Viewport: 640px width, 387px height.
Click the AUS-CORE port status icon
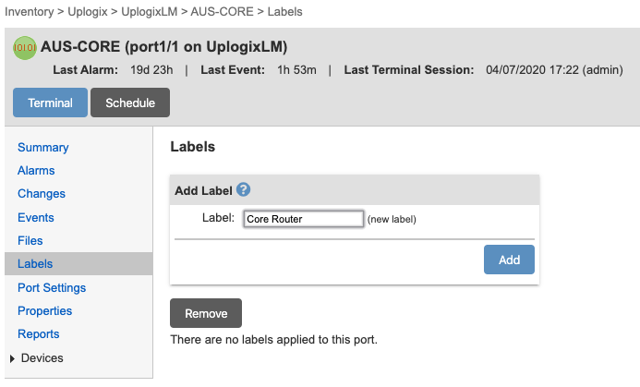[x=25, y=47]
